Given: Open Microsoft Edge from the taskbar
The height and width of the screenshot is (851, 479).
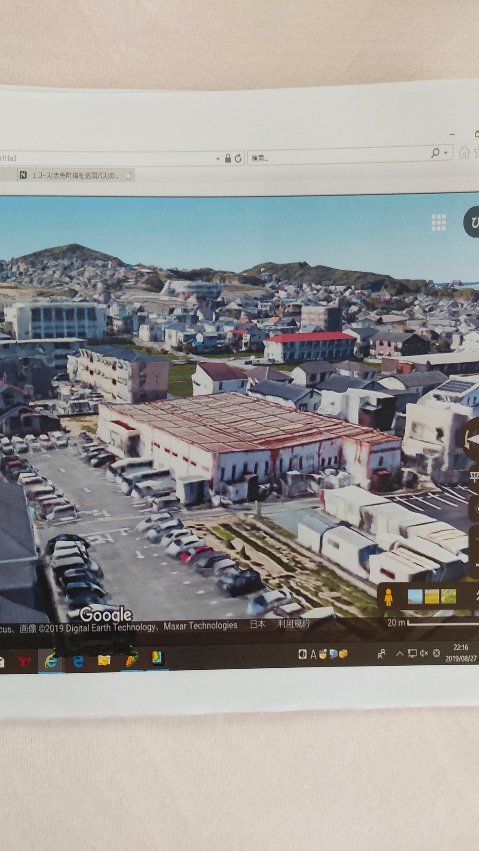Looking at the screenshot, I should (x=78, y=661).
